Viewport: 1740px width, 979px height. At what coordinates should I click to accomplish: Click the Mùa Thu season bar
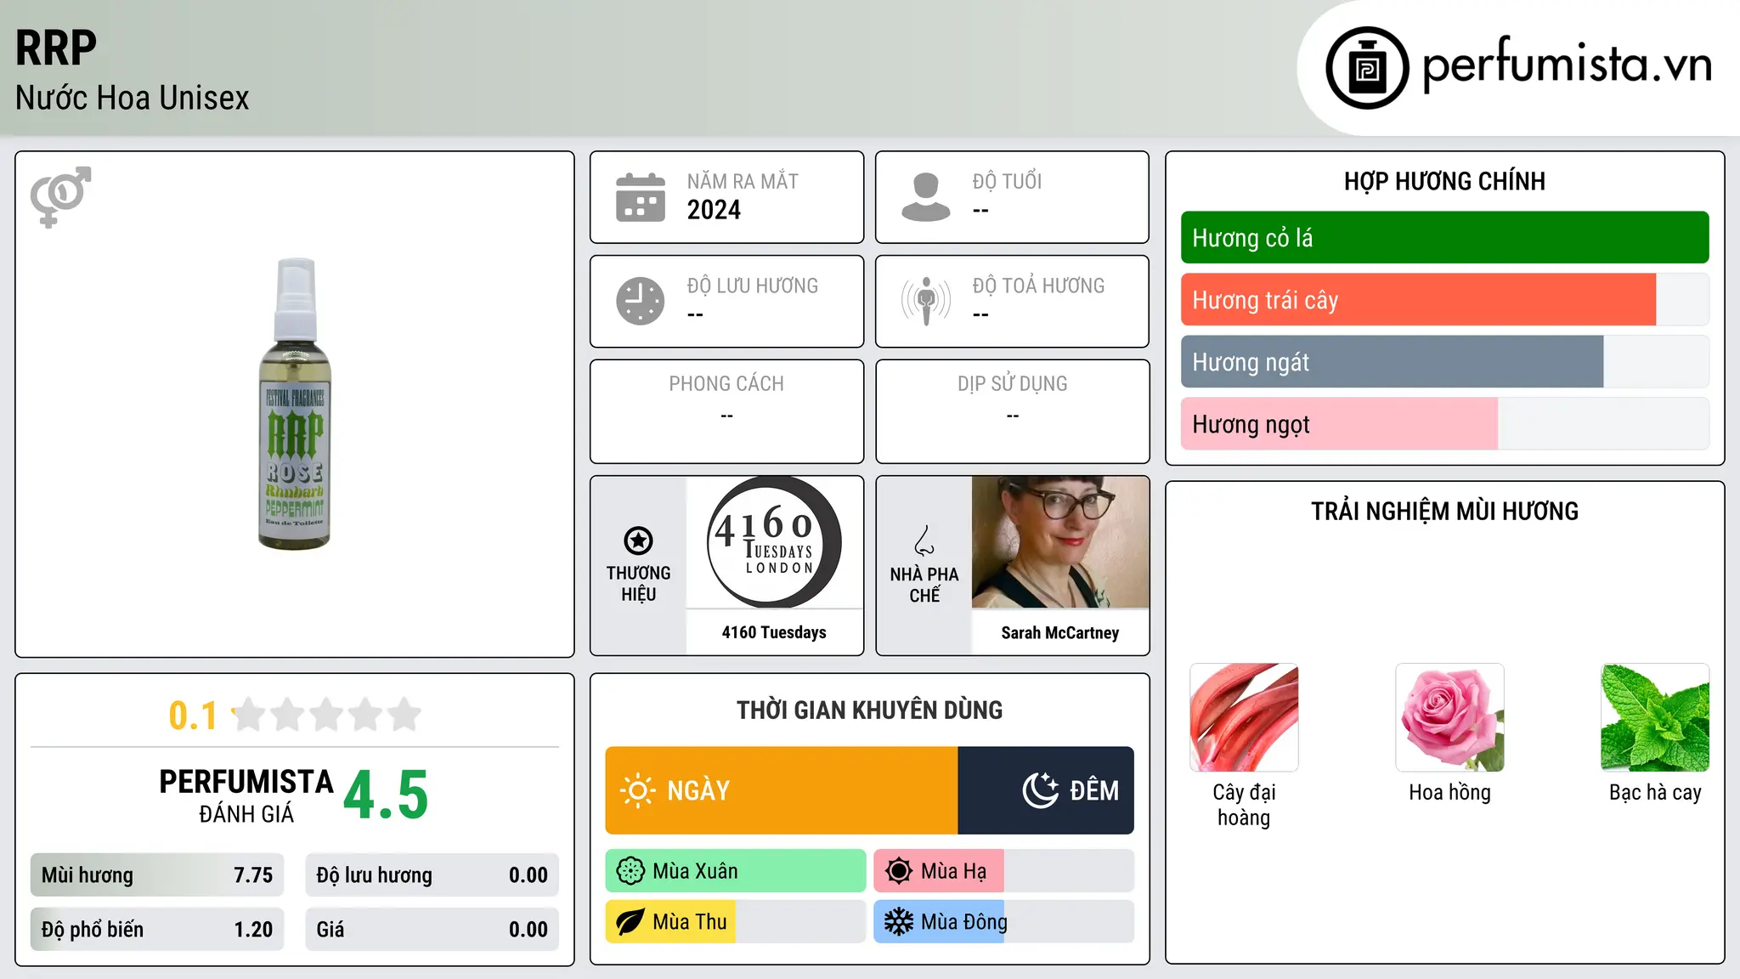coord(736,922)
